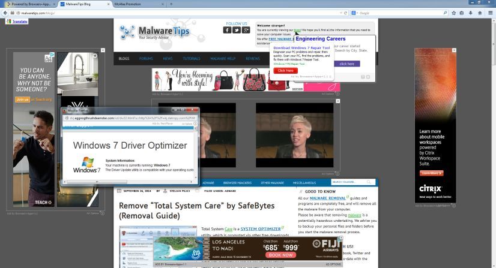
Task: Open MalwareTips Google Plus page icon
Action: (x=246, y=30)
